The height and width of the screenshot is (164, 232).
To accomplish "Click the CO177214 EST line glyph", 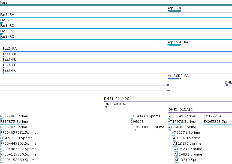I will pos(218,119).
